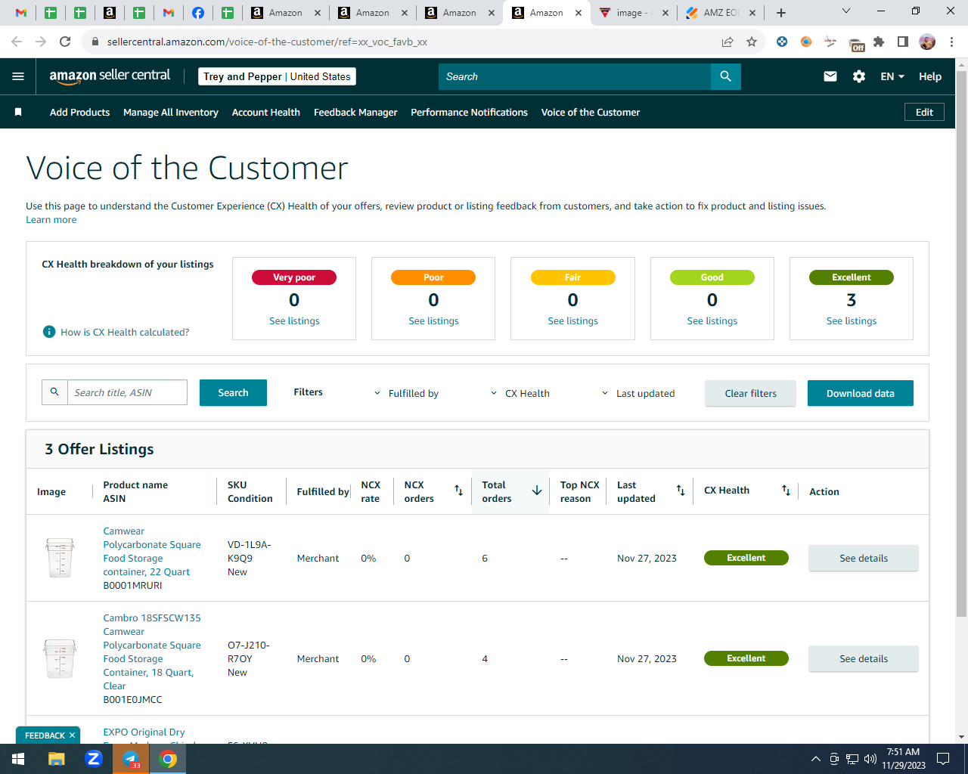This screenshot has height=774, width=968.
Task: Show hidden system tray icons
Action: pos(815,759)
